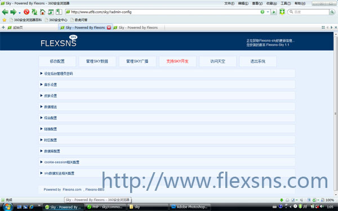Screen dimensions: 338x211
Task: Stop page loading with red stop icon
Action: pos(26,12)
